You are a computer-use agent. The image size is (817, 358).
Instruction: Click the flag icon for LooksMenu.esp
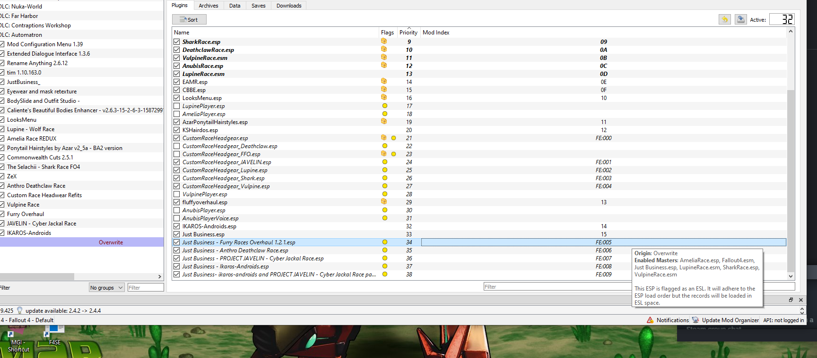(384, 98)
